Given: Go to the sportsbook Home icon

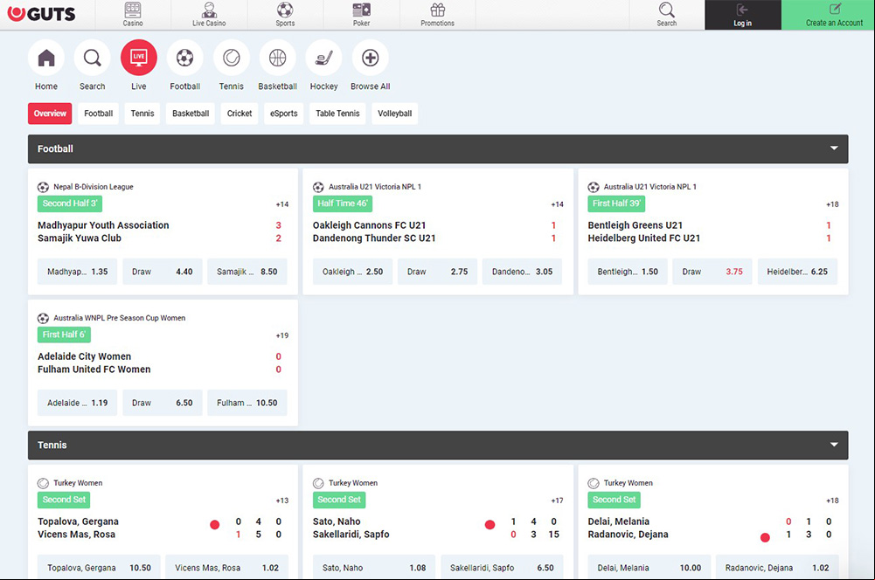Looking at the screenshot, I should pos(46,58).
